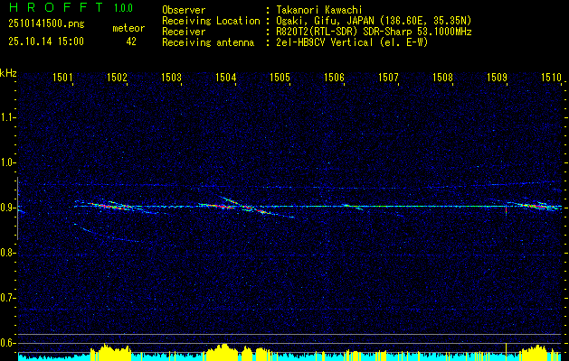Viewport: 569px width, 361px height.
Task: Click the Receiving antenna label
Action: (208, 42)
